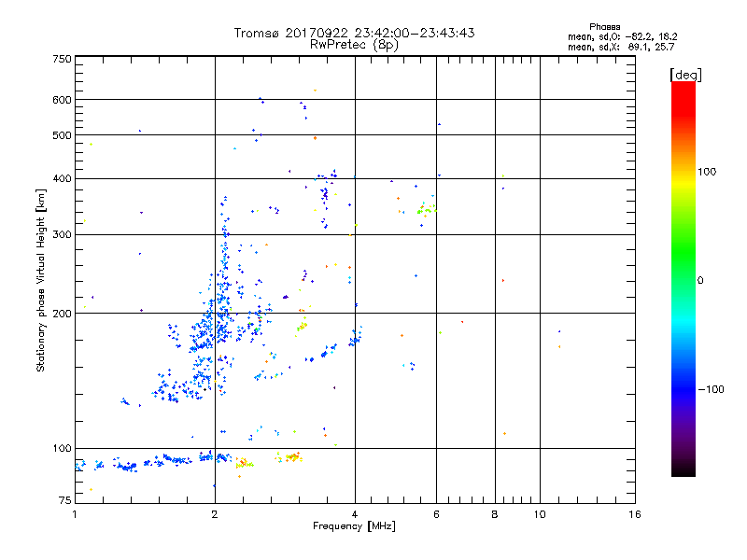Click the '10' frequency tick label
The width and height of the screenshot is (747, 560).
tap(540, 514)
